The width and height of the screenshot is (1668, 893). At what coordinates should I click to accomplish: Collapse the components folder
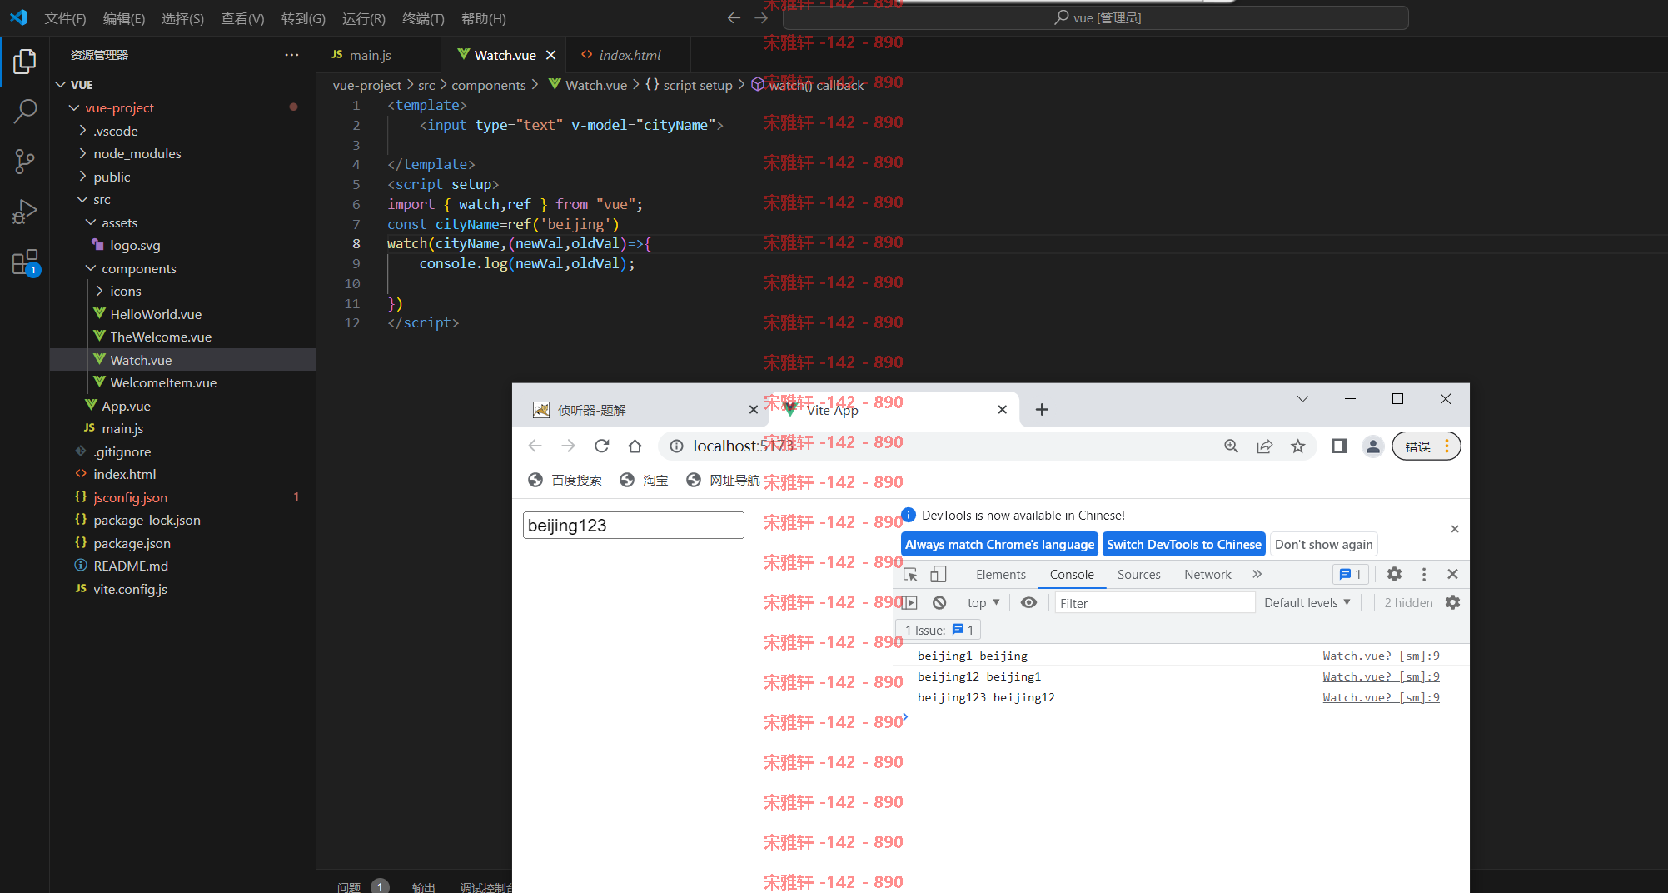91,268
